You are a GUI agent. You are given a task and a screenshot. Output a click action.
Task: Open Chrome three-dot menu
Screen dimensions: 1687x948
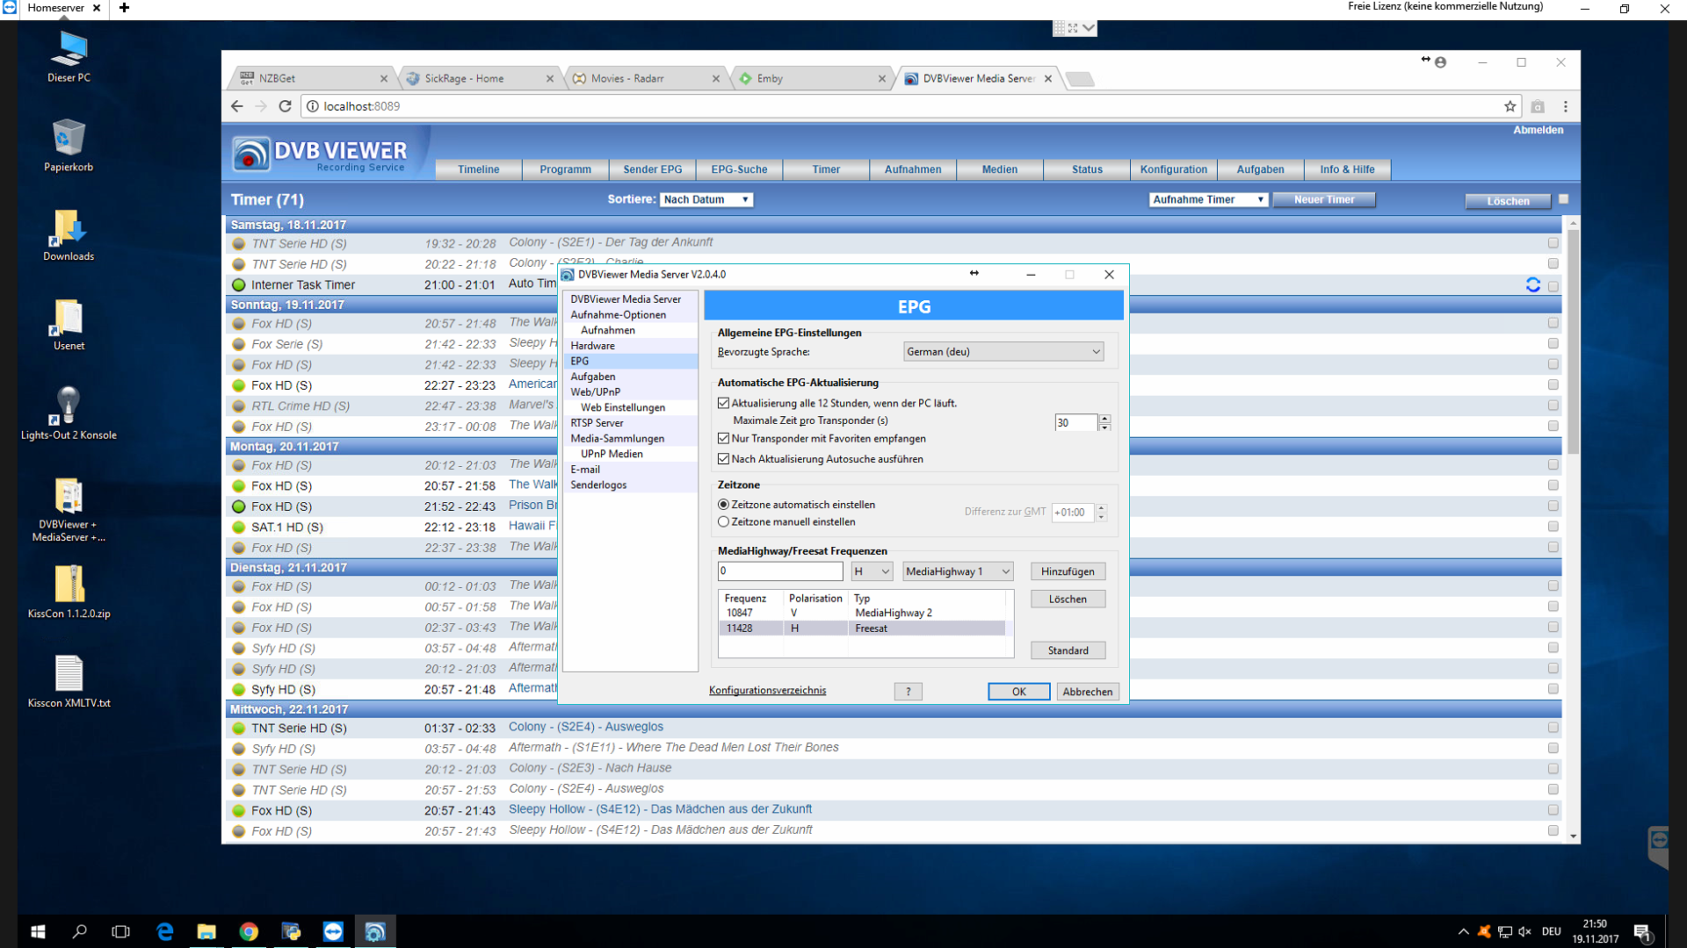coord(1565,106)
